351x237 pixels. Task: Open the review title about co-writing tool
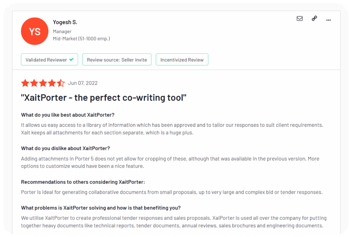104,98
